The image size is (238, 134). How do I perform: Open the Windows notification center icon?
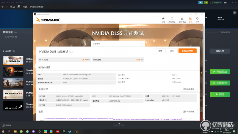[x=234, y=132]
